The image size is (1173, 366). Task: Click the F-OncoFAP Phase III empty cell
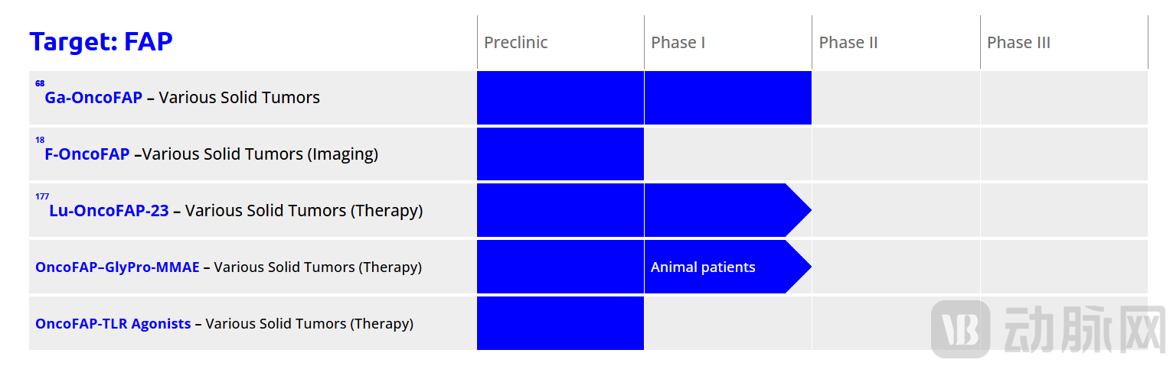(1064, 154)
